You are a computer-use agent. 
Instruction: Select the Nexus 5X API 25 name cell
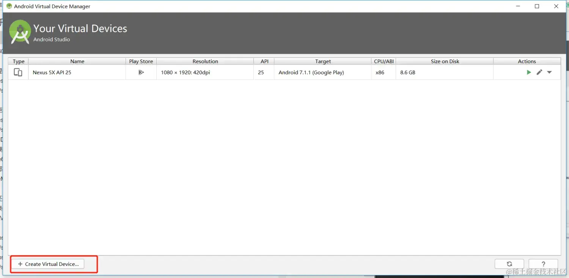tap(77, 72)
